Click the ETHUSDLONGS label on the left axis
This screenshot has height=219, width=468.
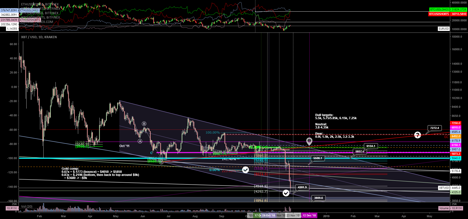pyautogui.click(x=29, y=10)
